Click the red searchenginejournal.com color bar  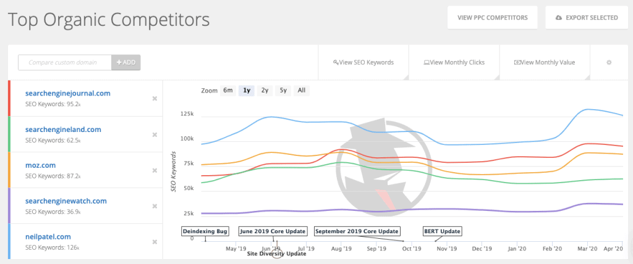point(9,98)
